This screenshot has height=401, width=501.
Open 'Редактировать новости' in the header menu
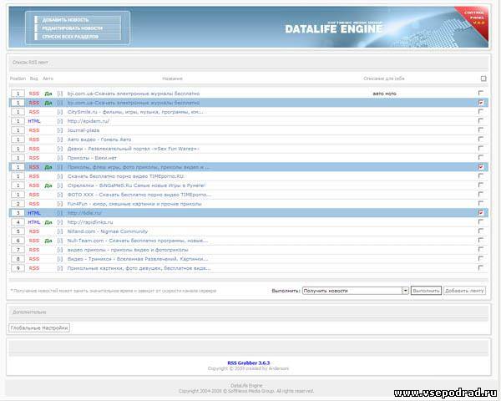(72, 28)
